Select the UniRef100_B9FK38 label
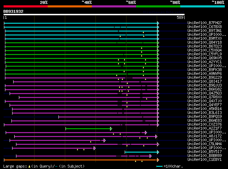This screenshot has height=169, width=228. 204,70
